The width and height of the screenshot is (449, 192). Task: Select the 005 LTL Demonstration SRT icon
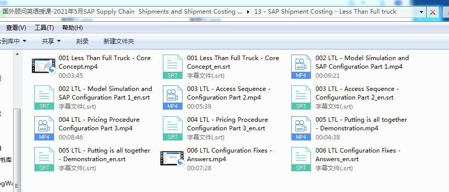coord(44,159)
